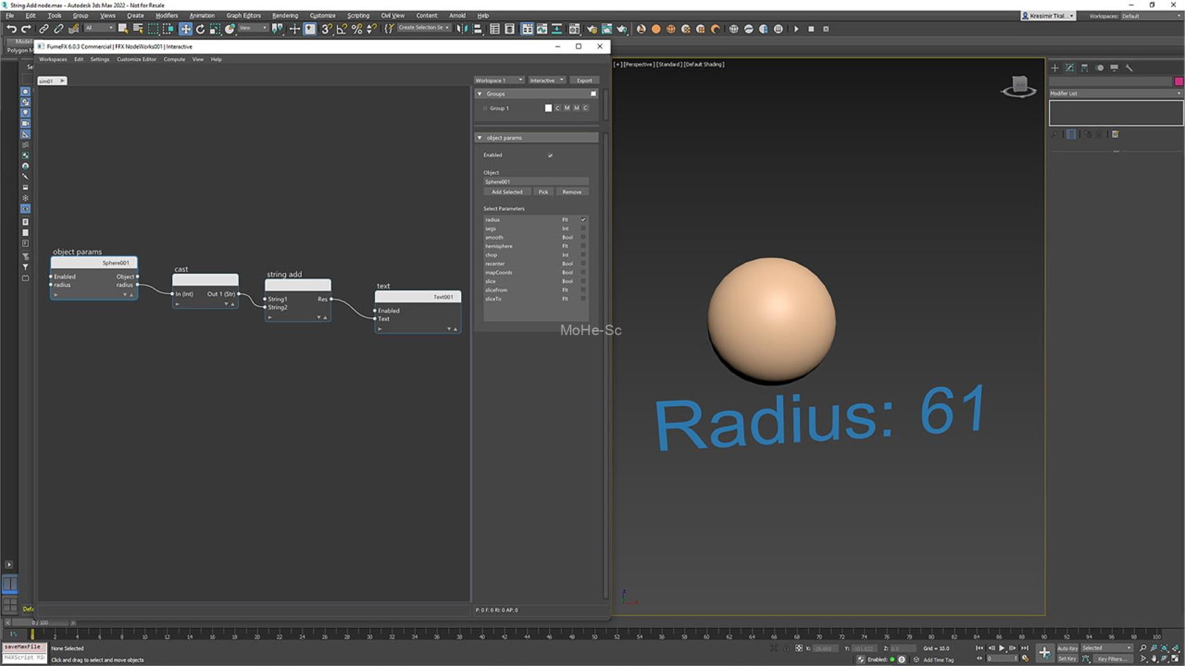Viewport: 1185px width, 666px height.
Task: Toggle the Enabled checkbox in object params
Action: pyautogui.click(x=551, y=155)
